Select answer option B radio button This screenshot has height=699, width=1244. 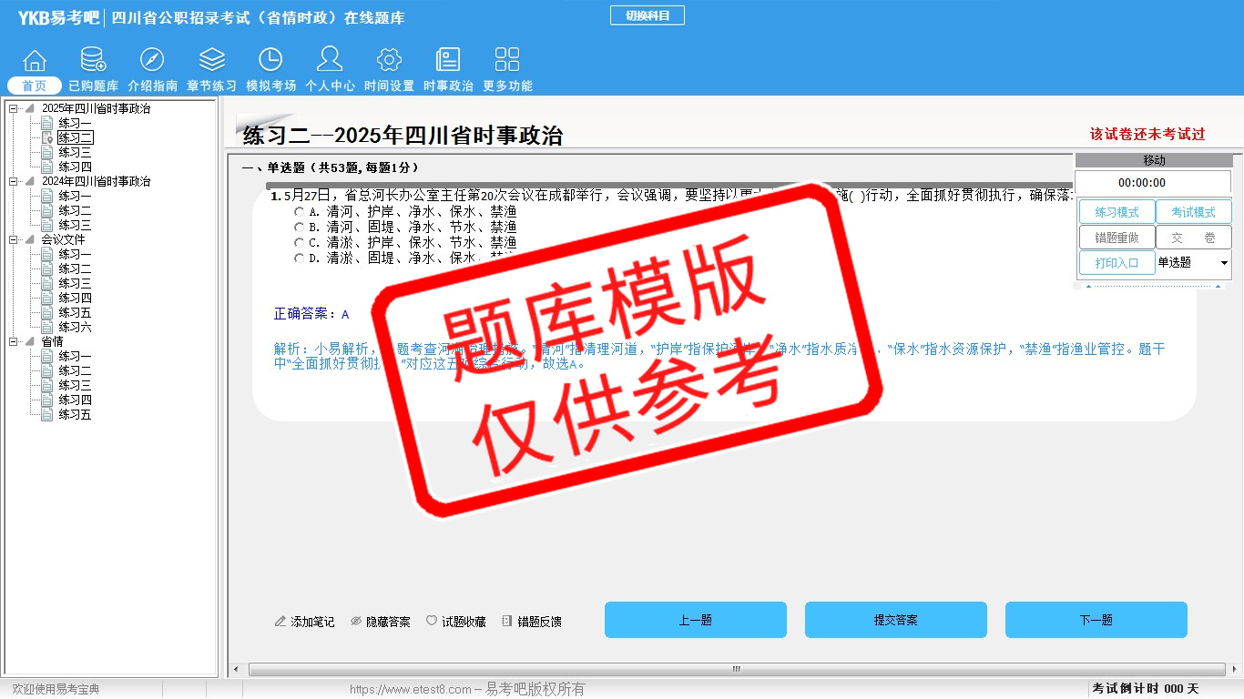(x=299, y=228)
